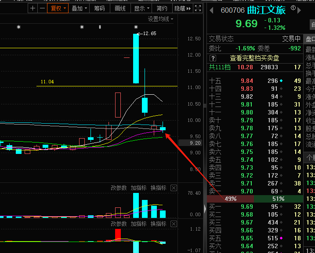Image resolution: width=315 pixels, height=253 pixels.
Task: Click the 49% red ratio bar
Action: pos(230,199)
